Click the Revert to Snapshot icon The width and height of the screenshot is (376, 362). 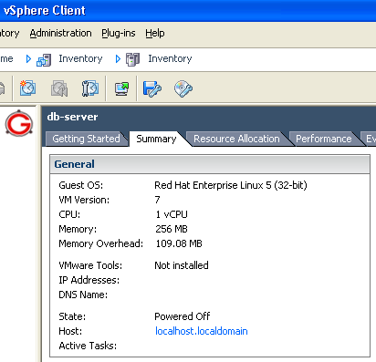point(59,88)
